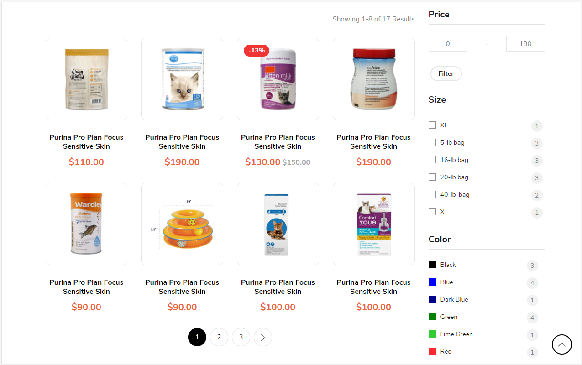
Task: Click the minimum price input field
Action: click(448, 44)
